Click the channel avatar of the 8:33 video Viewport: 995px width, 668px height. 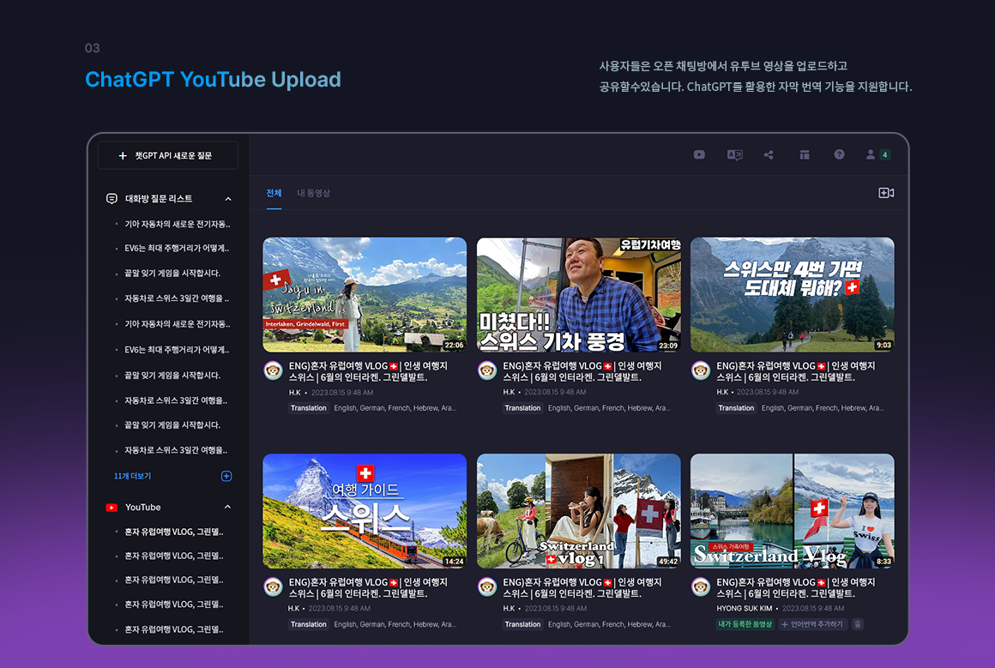pyautogui.click(x=701, y=587)
